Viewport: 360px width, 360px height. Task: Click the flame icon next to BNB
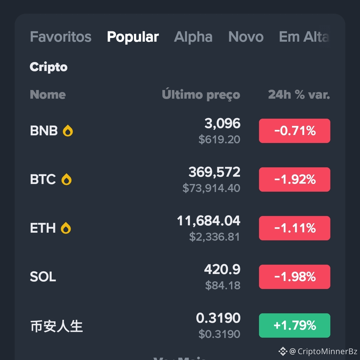[68, 131]
